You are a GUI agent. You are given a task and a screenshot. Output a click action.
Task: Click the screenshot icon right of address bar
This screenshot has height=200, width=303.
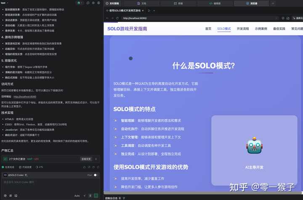click(283, 18)
